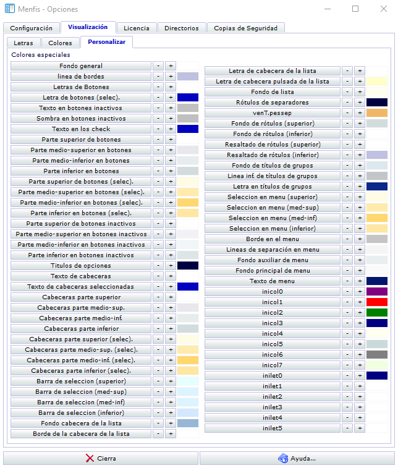
Task: Click Barra de seleccion (inferior) button
Action: click(81, 413)
